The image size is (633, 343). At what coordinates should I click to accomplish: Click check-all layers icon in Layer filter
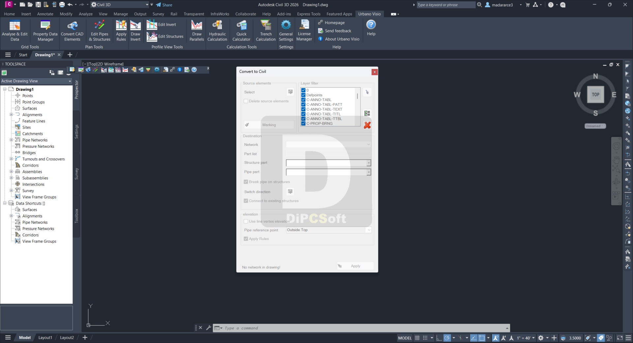coord(367,113)
